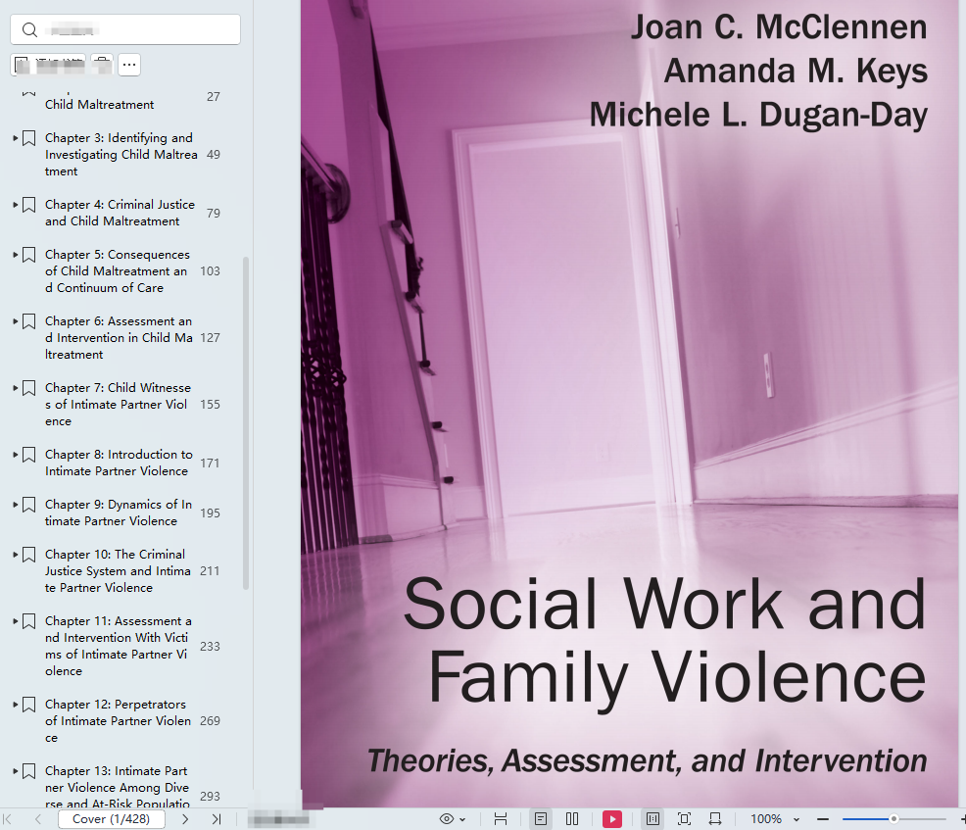Open Chapter 4: Criminal Justice and Child Maltreatment

click(121, 213)
